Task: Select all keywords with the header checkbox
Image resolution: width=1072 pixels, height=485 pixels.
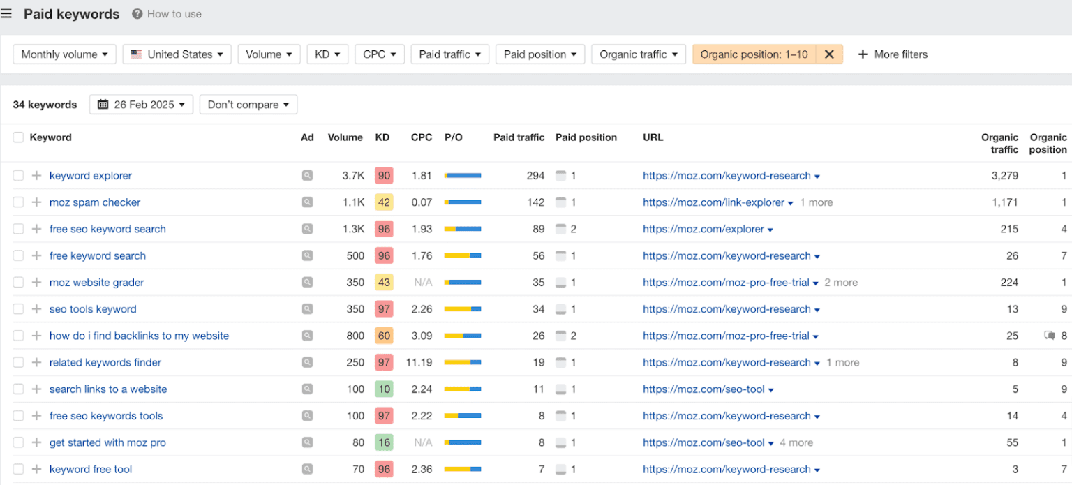Action: click(18, 137)
